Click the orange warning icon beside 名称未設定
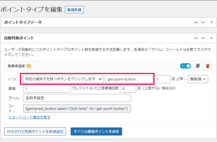This screenshot has width=217, height=142. tap(29, 66)
